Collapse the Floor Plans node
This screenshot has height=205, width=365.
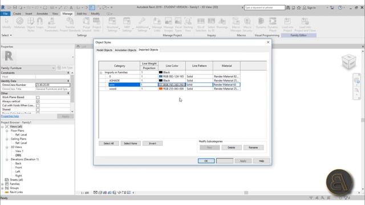point(7,131)
